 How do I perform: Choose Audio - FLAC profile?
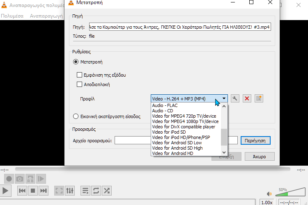tap(186, 105)
